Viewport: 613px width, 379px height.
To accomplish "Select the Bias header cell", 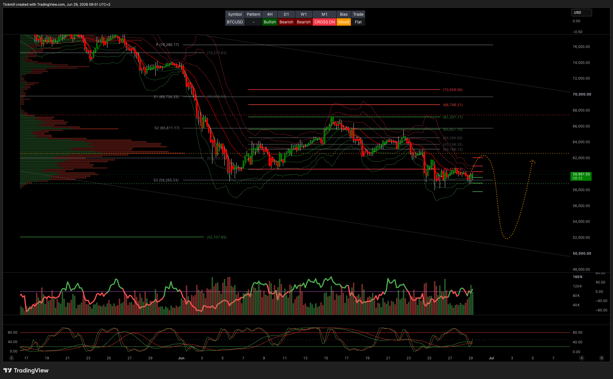I will click(x=344, y=14).
